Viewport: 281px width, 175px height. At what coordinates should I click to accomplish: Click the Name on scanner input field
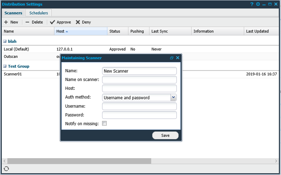(139, 80)
